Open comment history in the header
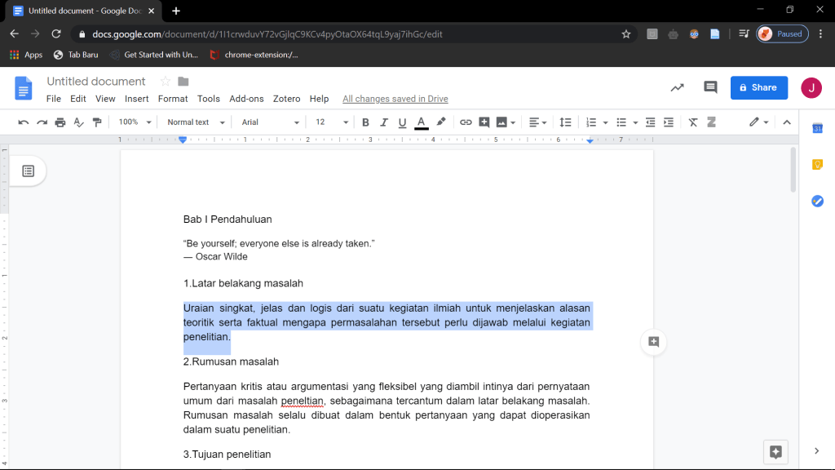The height and width of the screenshot is (470, 835). (710, 87)
